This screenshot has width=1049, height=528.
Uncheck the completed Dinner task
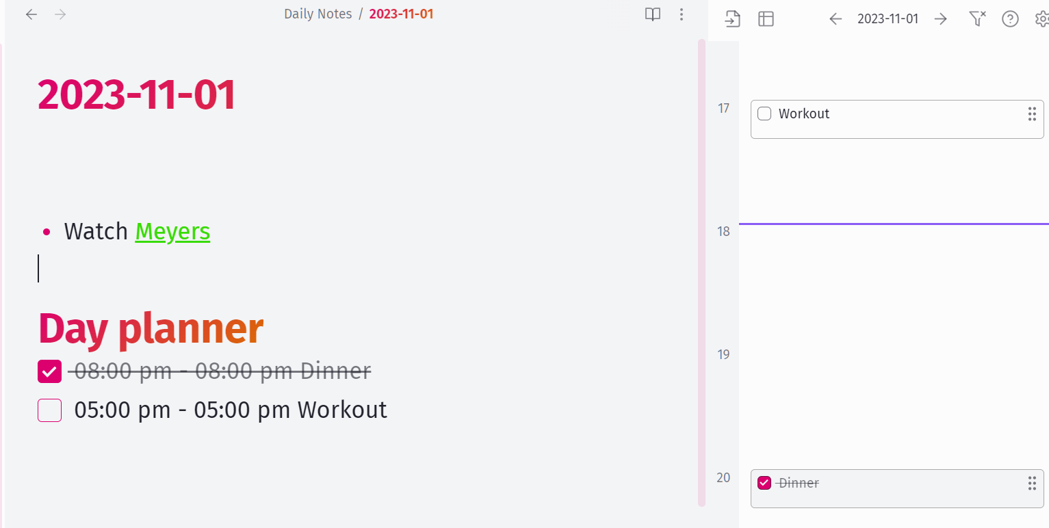pos(49,371)
